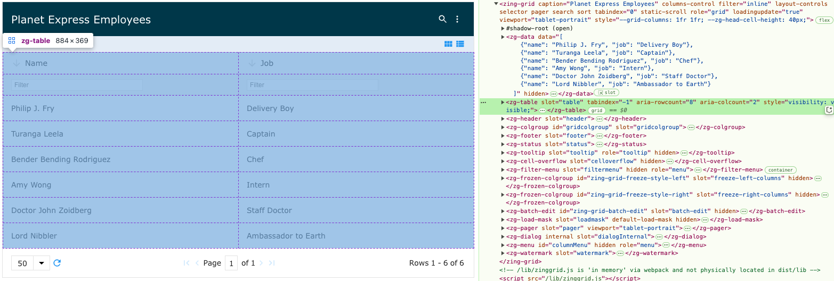Open the three-dot grid menu
The height and width of the screenshot is (281, 834).
[457, 19]
